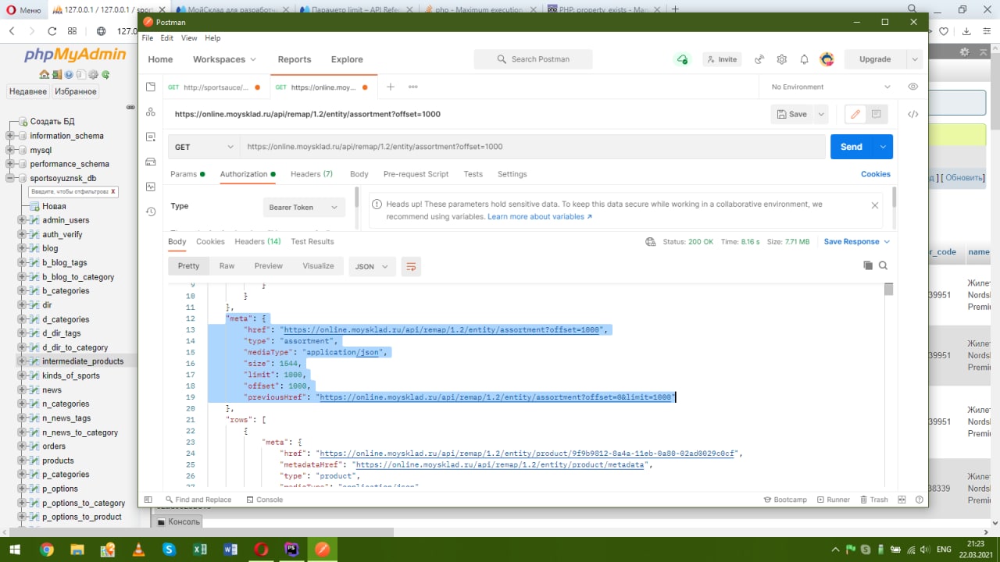Open intermediate_products table in phpMyAdmin
This screenshot has width=1000, height=562.
pos(83,361)
